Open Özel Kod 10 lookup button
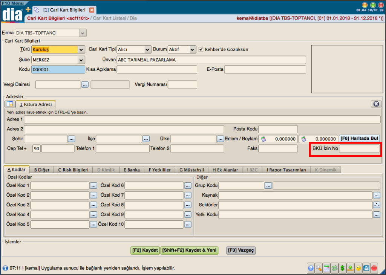This screenshot has width=386, height=275. coord(188,225)
